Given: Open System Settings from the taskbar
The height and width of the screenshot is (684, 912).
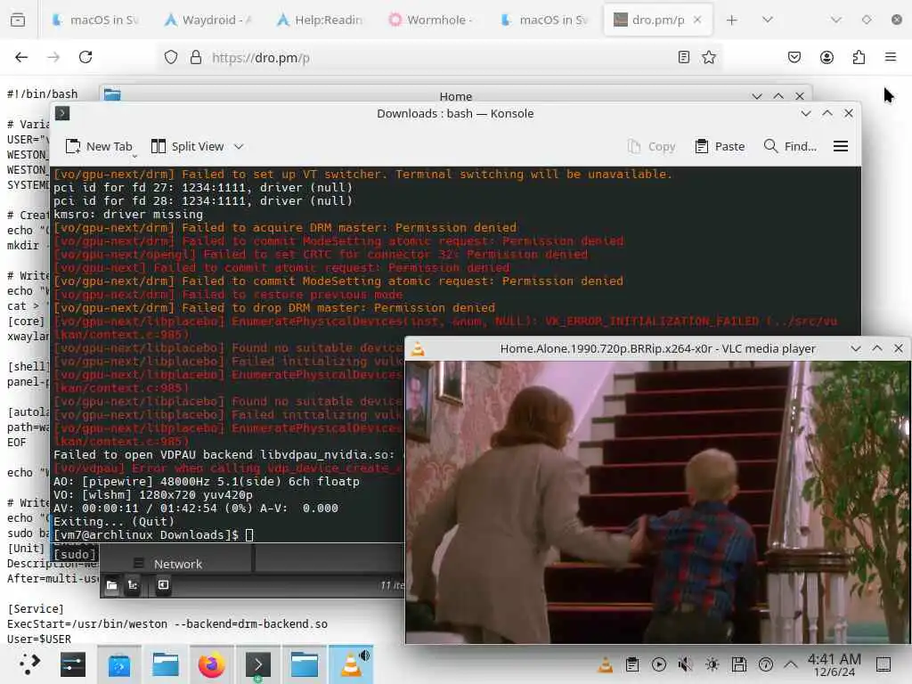Looking at the screenshot, I should click(x=73, y=664).
